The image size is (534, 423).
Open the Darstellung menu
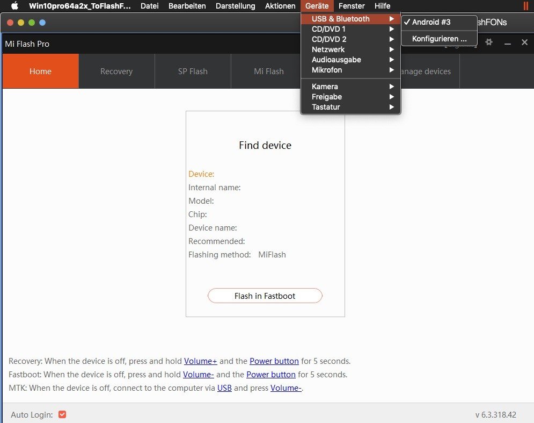(235, 6)
